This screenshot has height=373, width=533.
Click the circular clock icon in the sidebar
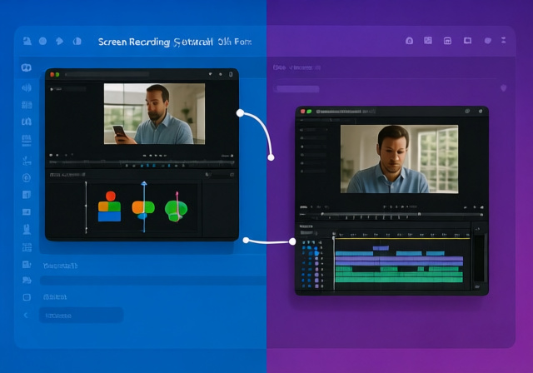click(x=27, y=177)
